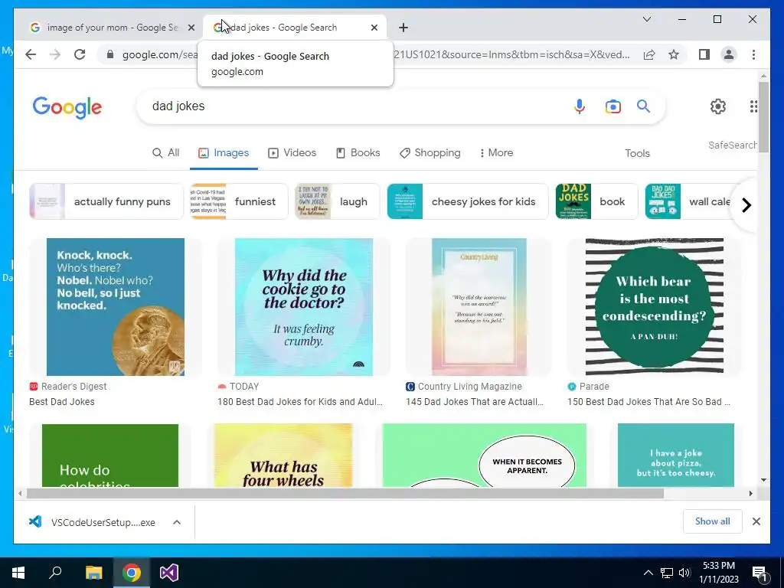The width and height of the screenshot is (784, 588).
Task: Close the 'dad jokes' tab
Action: [x=374, y=28]
